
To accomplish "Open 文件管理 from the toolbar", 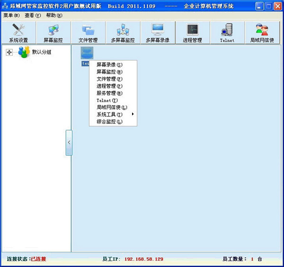I will click(88, 33).
